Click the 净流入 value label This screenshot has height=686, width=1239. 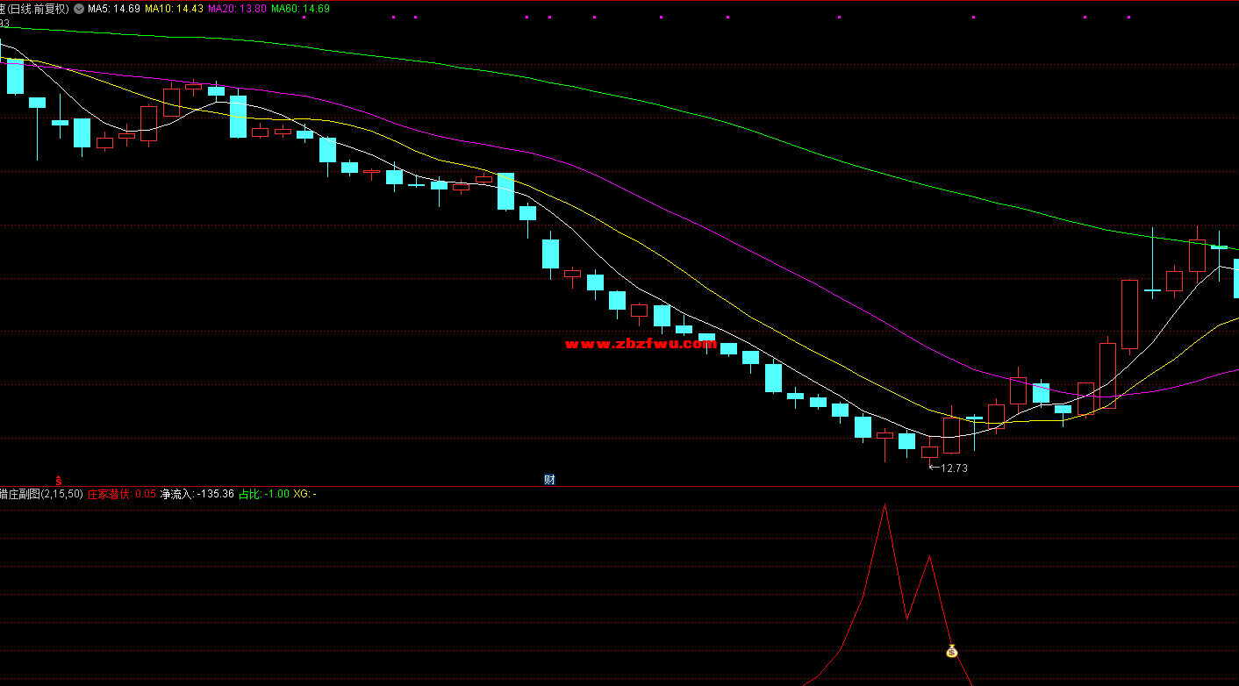(x=197, y=494)
